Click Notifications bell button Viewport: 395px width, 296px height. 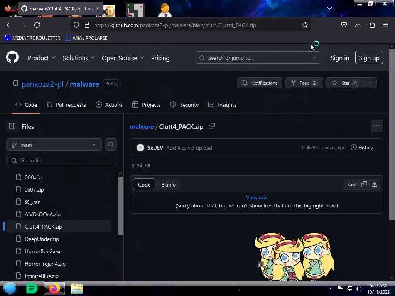tap(260, 83)
